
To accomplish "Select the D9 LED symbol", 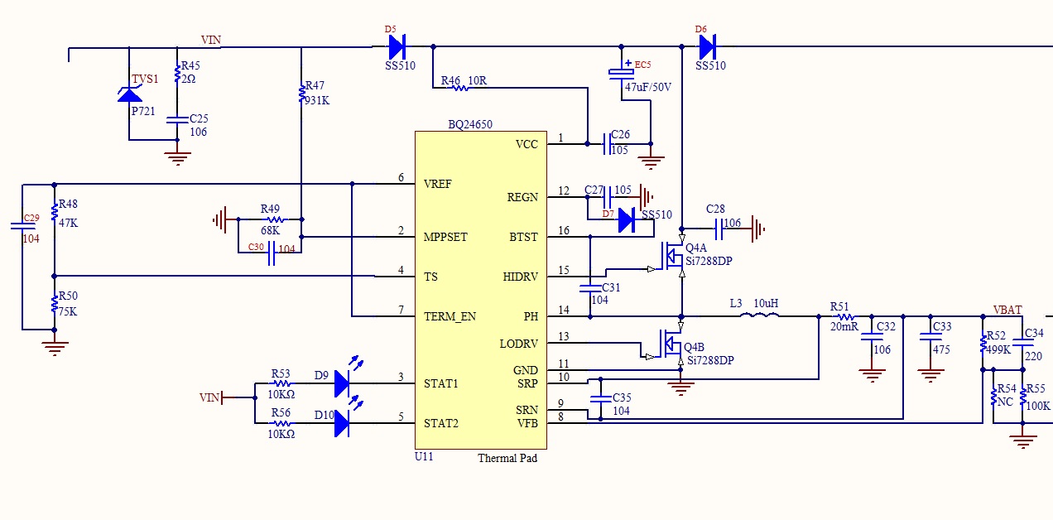I will [343, 383].
